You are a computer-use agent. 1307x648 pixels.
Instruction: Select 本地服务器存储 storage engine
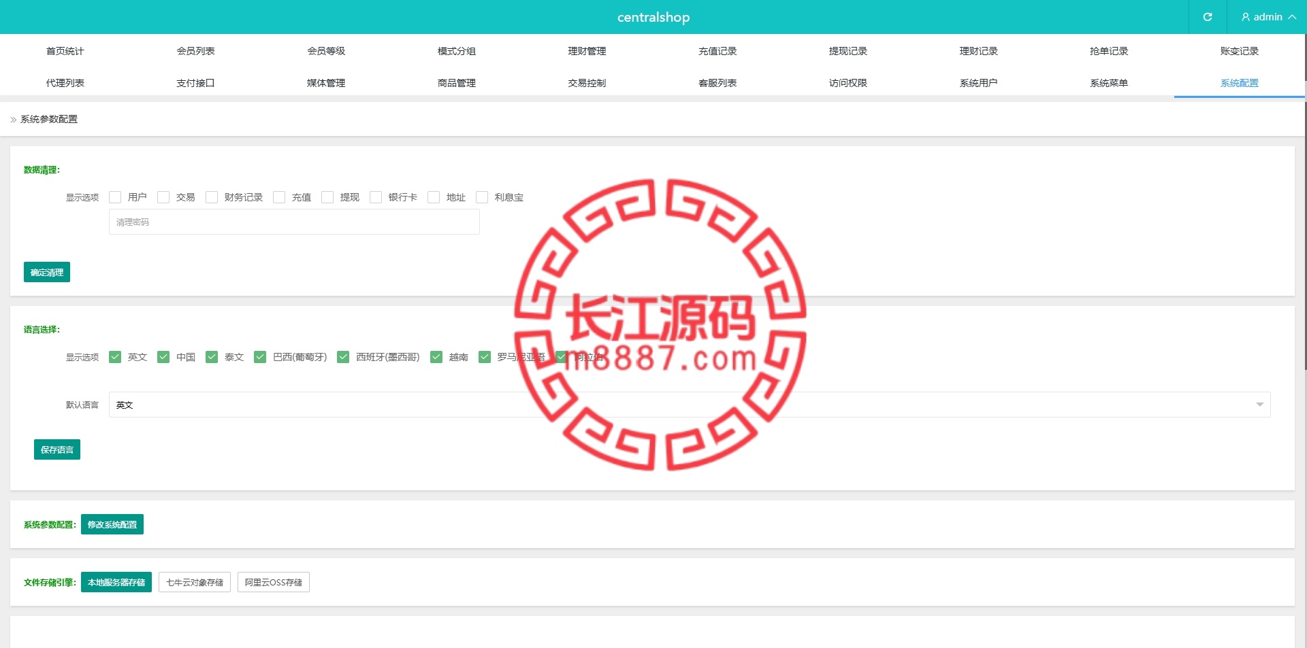click(x=116, y=582)
